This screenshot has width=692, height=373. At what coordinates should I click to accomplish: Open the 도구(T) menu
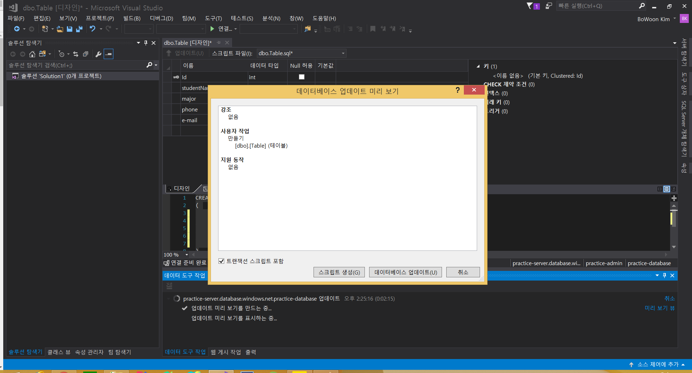[213, 18]
